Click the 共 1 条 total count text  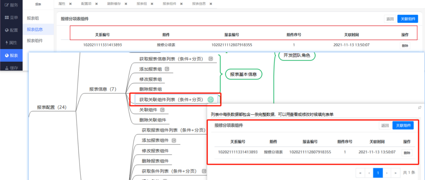[409, 173]
